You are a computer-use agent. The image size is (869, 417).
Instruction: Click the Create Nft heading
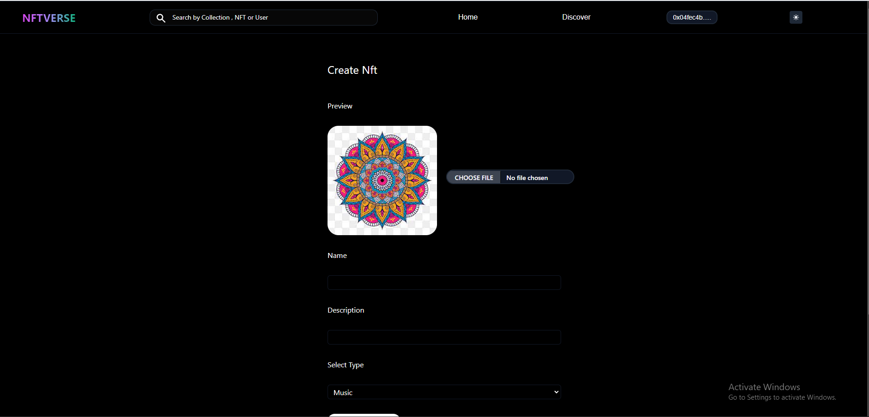point(352,70)
